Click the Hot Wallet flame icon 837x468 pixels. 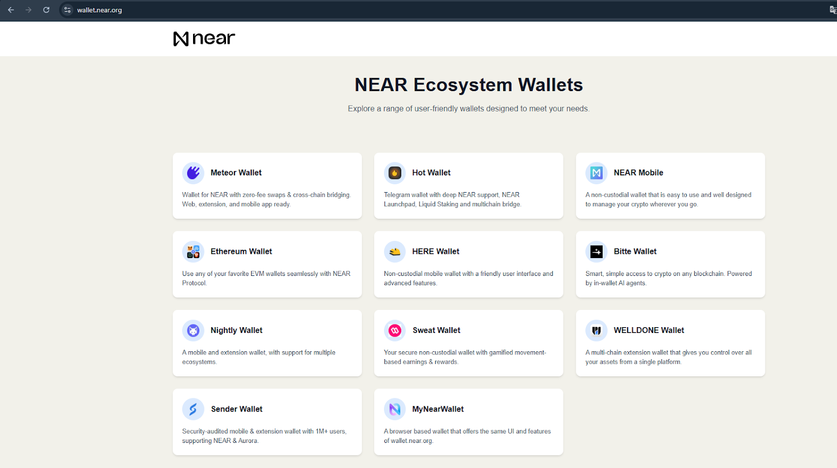pyautogui.click(x=395, y=173)
